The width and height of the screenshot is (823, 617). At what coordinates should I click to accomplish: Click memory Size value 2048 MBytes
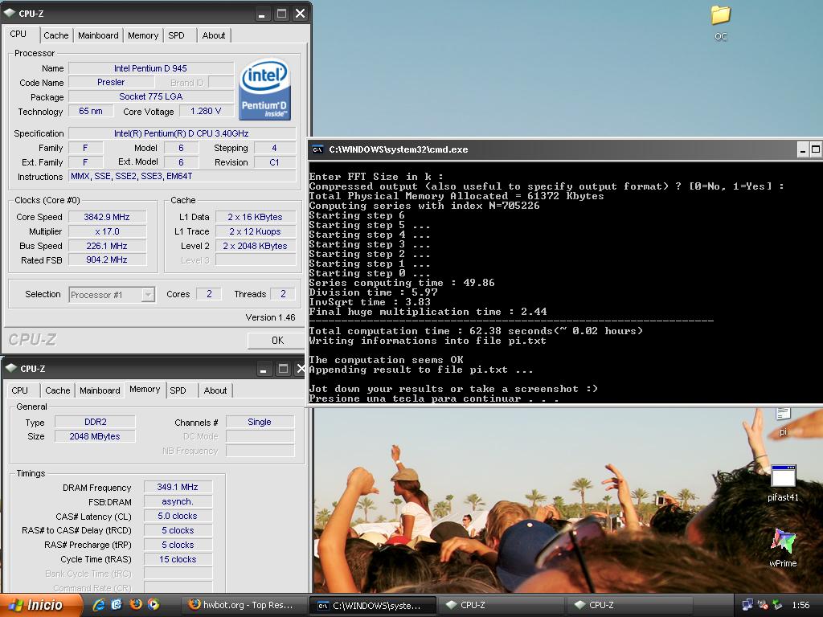(x=95, y=436)
